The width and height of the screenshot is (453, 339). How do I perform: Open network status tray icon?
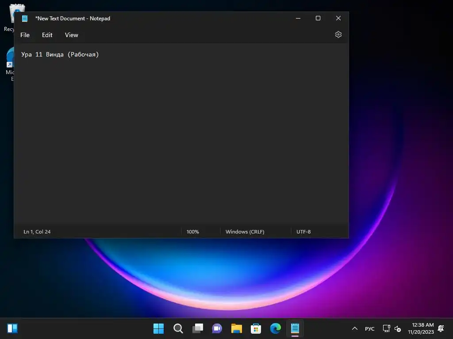coord(386,328)
